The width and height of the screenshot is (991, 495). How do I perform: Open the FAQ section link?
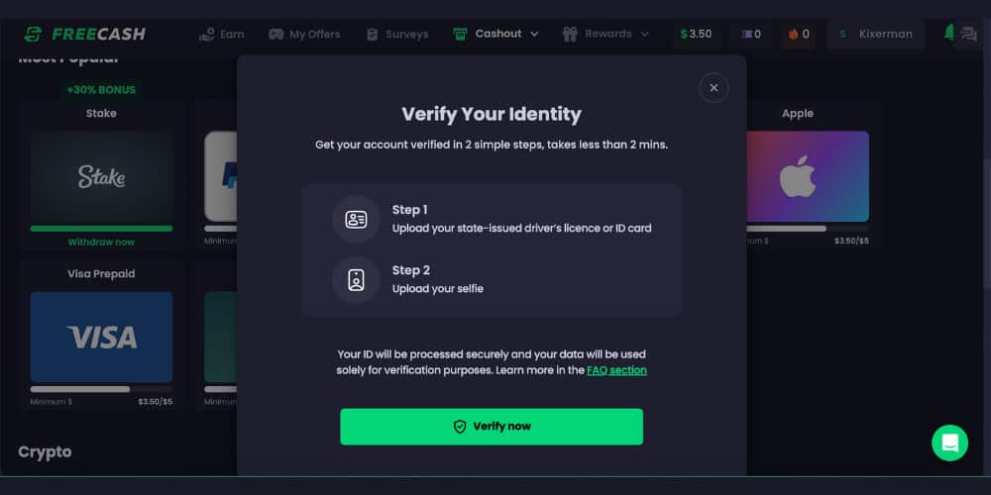click(x=616, y=370)
